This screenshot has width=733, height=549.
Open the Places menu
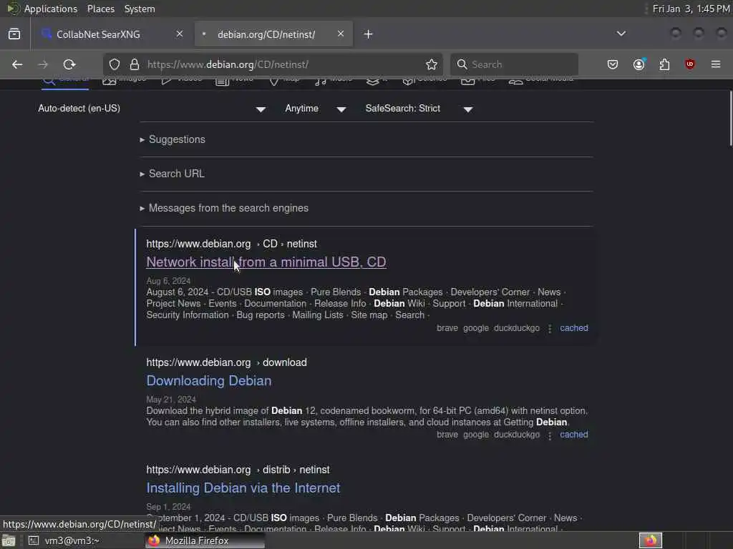coord(100,9)
